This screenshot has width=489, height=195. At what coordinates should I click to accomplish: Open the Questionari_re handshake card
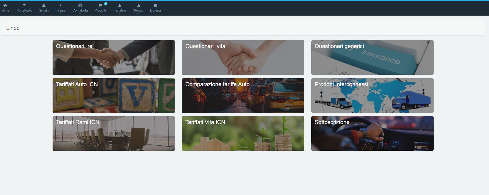point(114,57)
